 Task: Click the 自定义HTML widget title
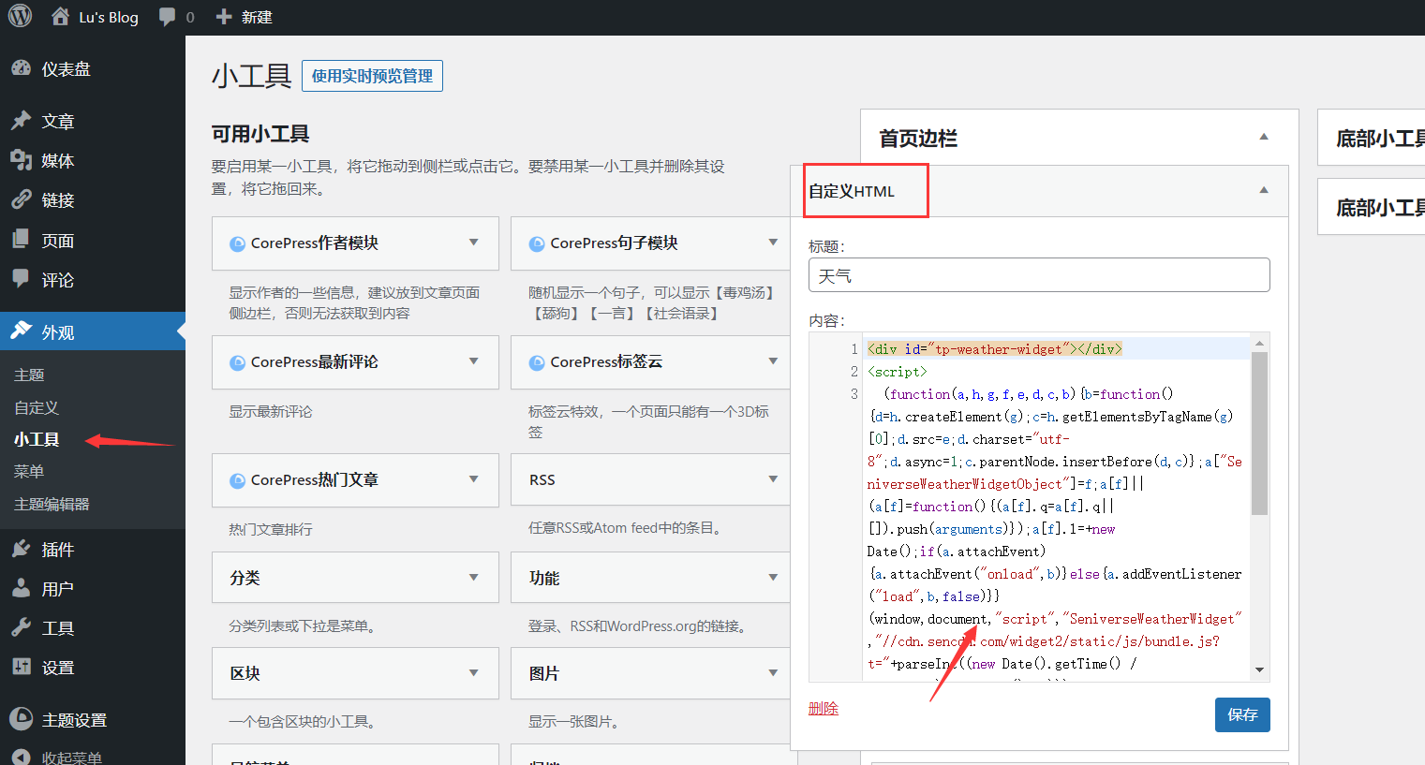[x=852, y=191]
